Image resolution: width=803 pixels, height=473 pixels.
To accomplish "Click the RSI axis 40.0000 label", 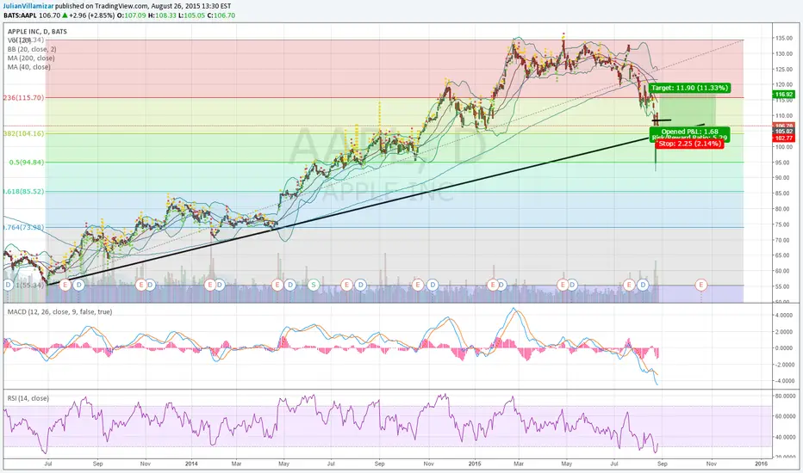I will [x=785, y=437].
